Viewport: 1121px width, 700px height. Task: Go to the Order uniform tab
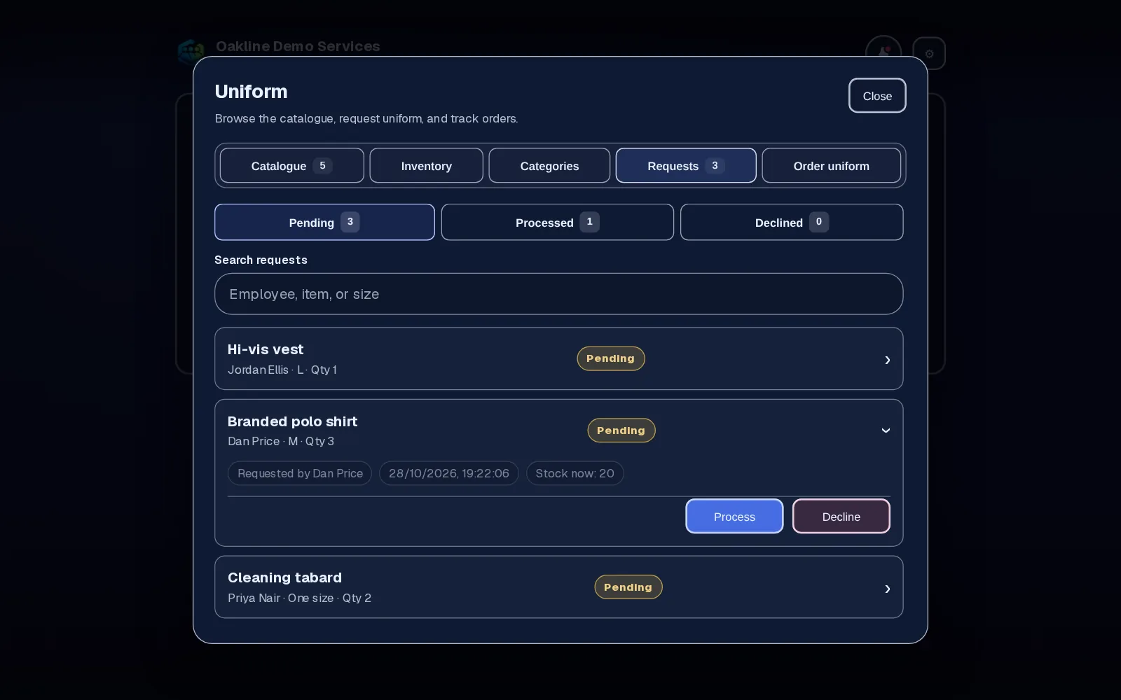pos(831,166)
